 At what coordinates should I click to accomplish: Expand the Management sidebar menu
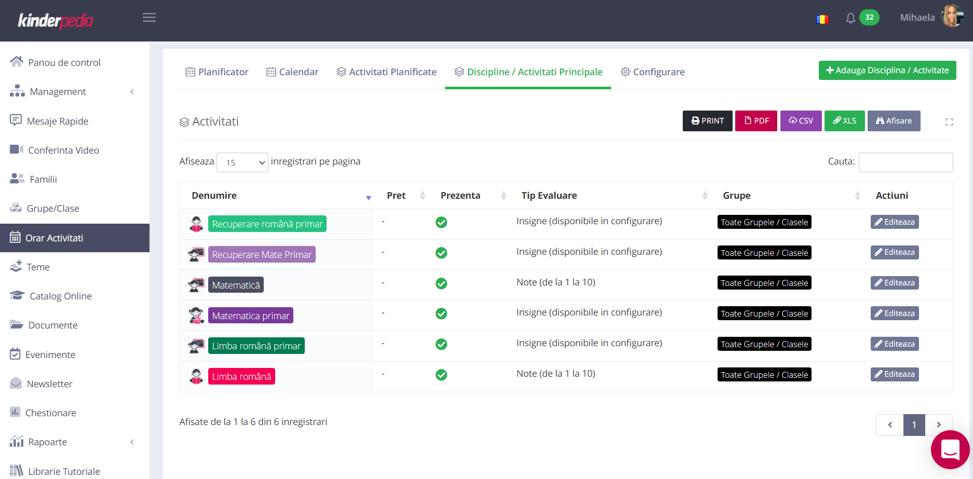(x=73, y=92)
